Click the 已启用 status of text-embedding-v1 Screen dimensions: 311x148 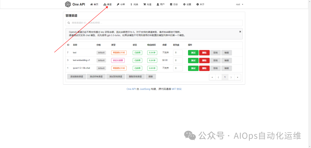coord(137,60)
